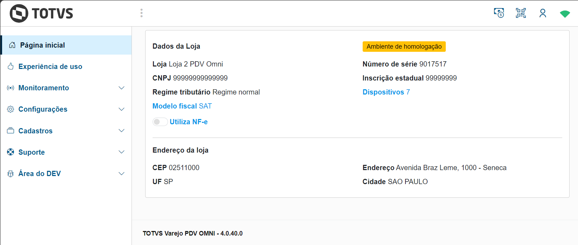Open the cash register money icon
This screenshot has height=245, width=578.
(499, 13)
